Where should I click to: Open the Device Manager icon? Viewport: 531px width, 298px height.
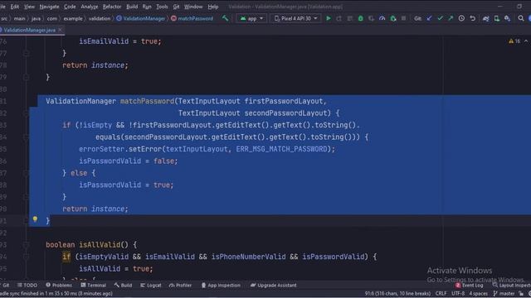point(497,18)
